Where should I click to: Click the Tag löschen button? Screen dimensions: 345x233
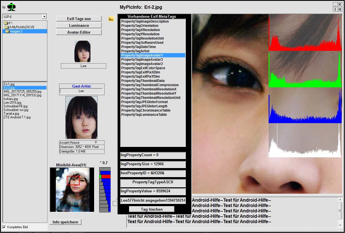[152, 209]
